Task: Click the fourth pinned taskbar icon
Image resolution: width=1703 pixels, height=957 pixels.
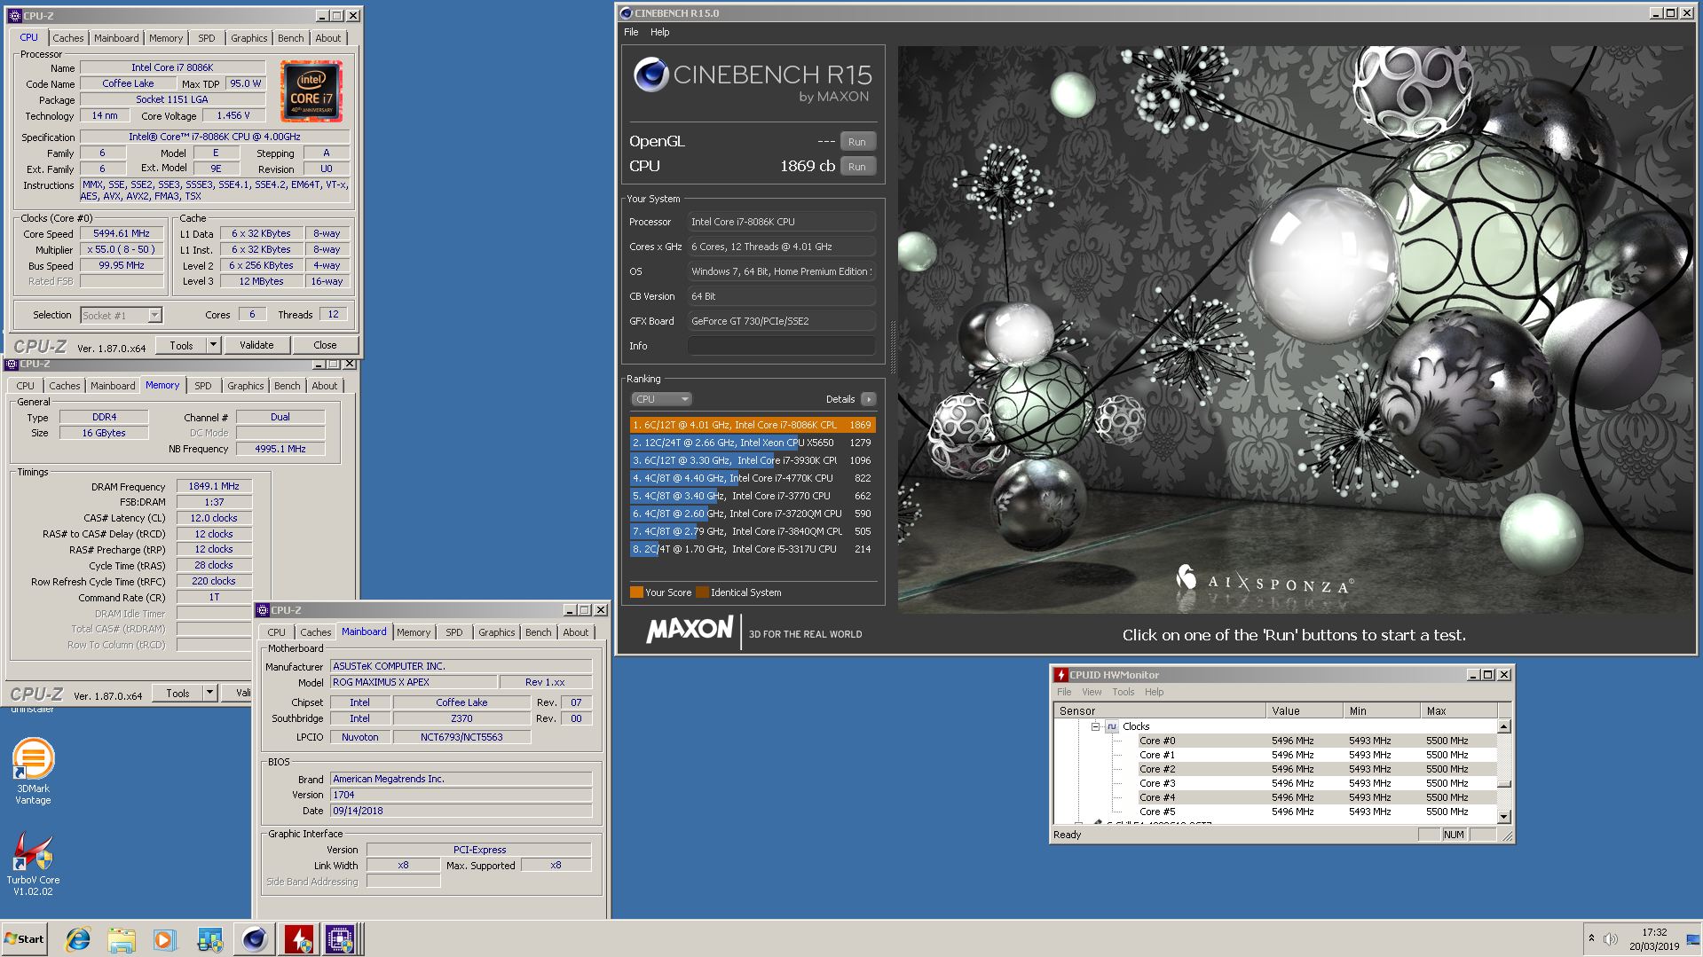Action: (x=210, y=939)
